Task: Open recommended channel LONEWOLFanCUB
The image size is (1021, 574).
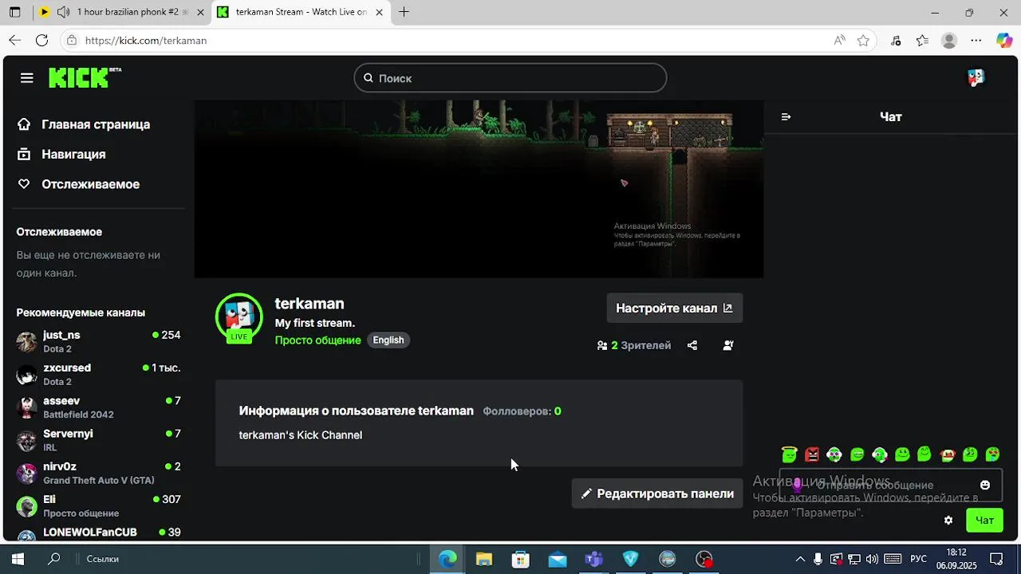Action: pyautogui.click(x=99, y=533)
